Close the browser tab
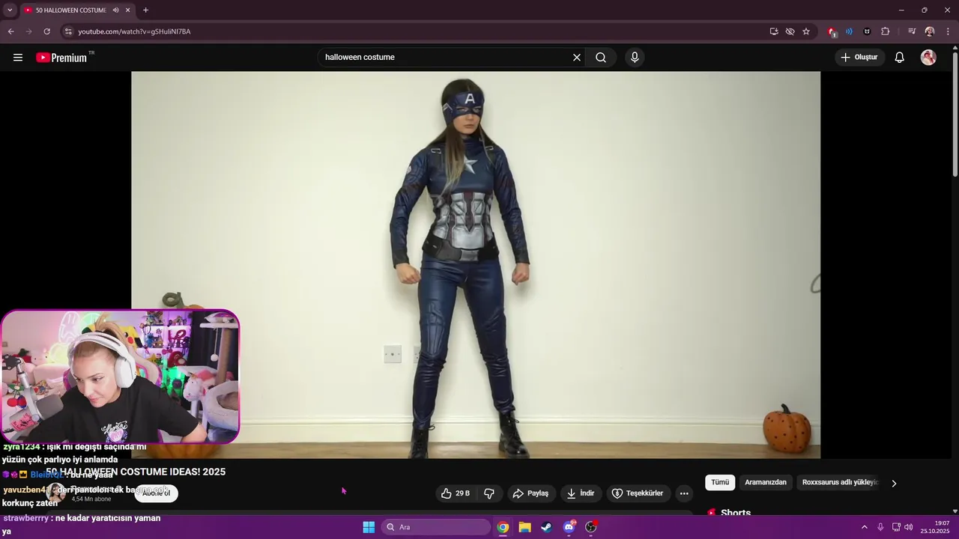Image resolution: width=959 pixels, height=539 pixels. (128, 10)
